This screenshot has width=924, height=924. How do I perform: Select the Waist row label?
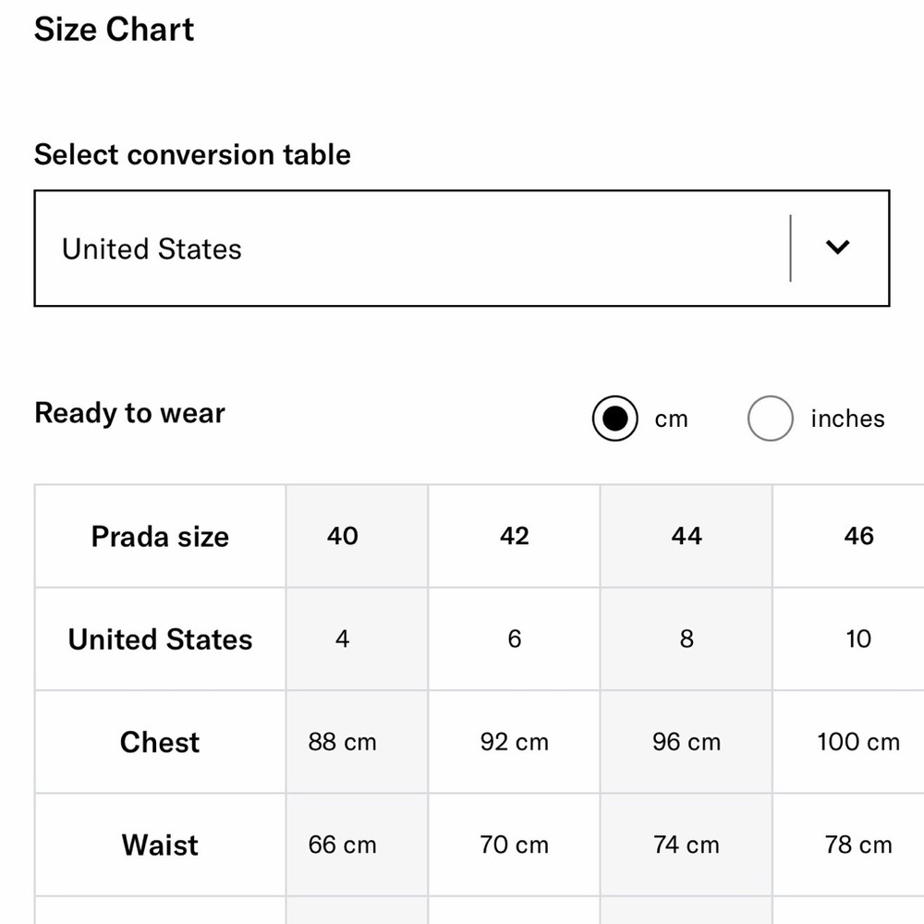click(x=160, y=845)
